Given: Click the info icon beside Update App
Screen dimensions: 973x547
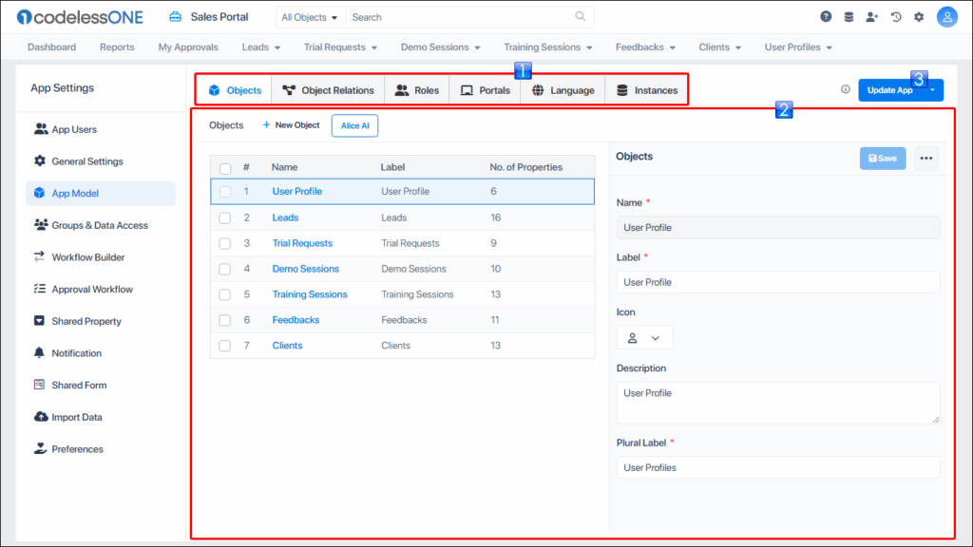Looking at the screenshot, I should coord(845,89).
